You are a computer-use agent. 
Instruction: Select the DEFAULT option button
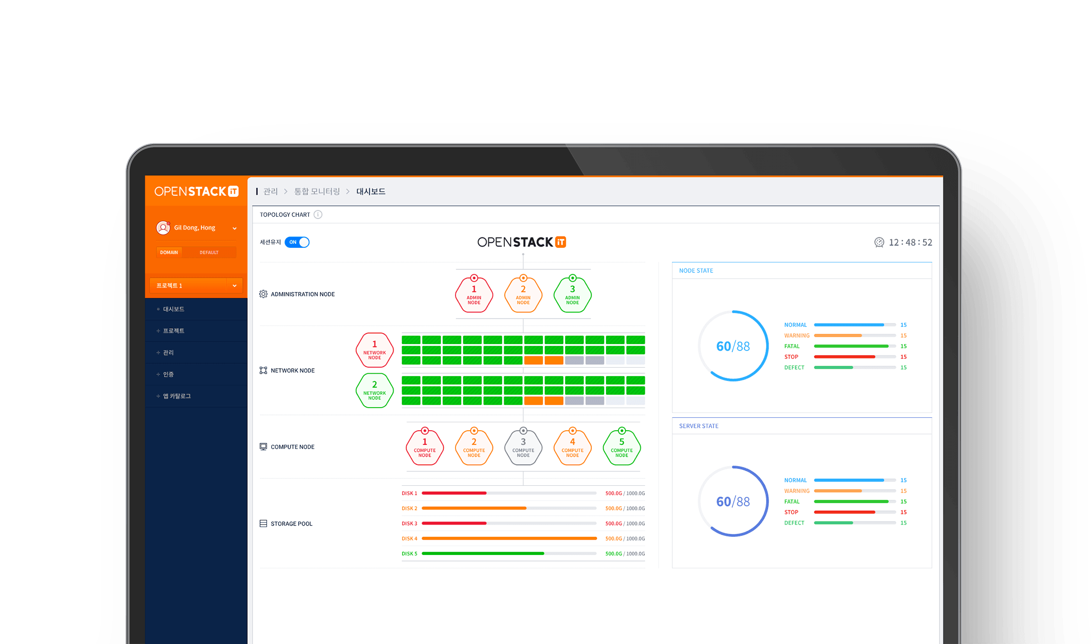[x=209, y=253]
